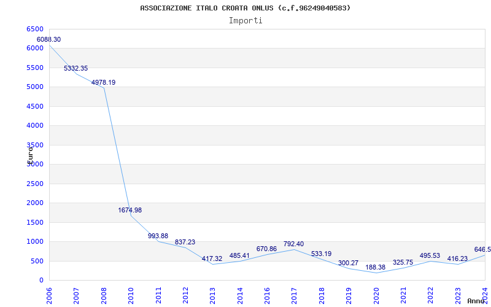Click the 2019 x-axis year label
The height and width of the screenshot is (307, 491).
[x=349, y=296]
